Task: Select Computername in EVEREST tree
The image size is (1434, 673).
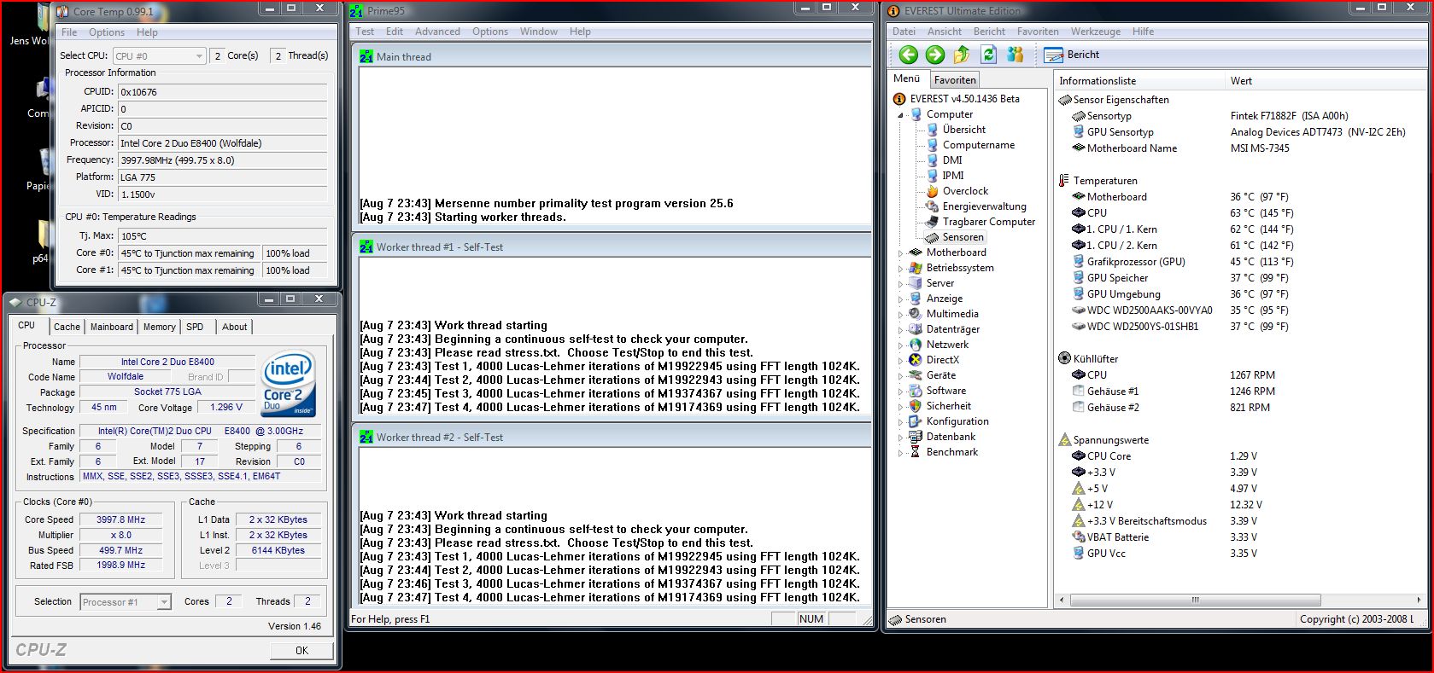Action: tap(979, 145)
